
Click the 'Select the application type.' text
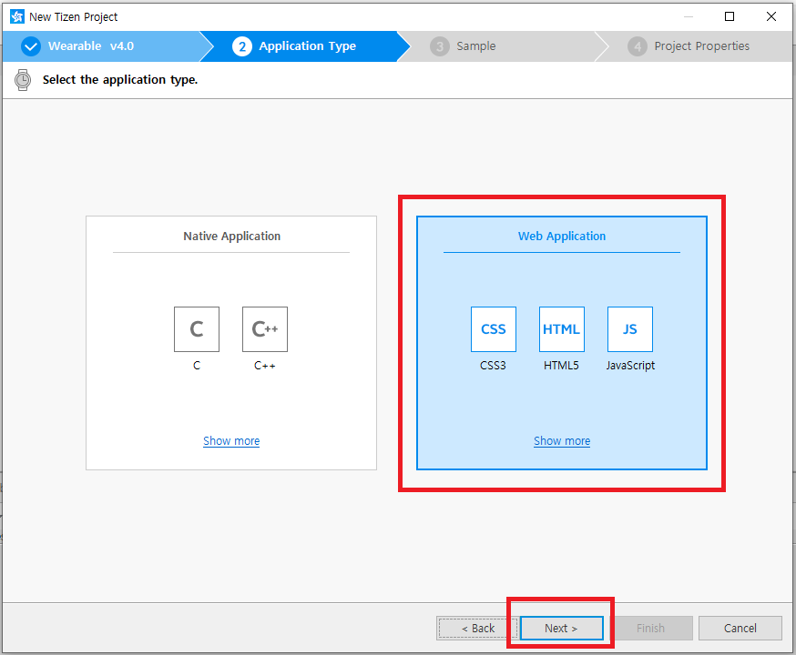(x=120, y=79)
